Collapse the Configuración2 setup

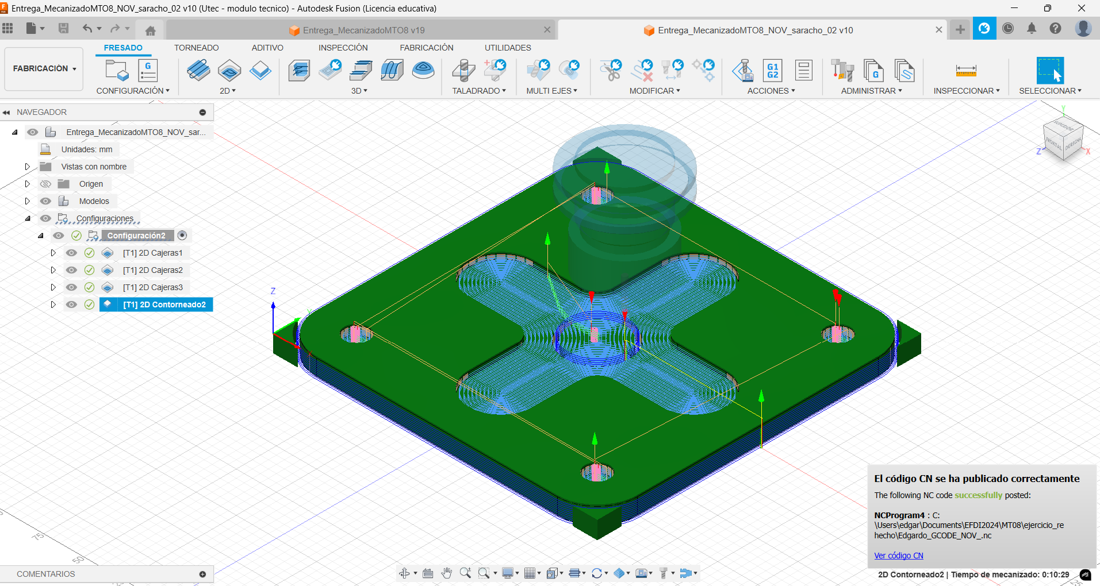click(41, 236)
